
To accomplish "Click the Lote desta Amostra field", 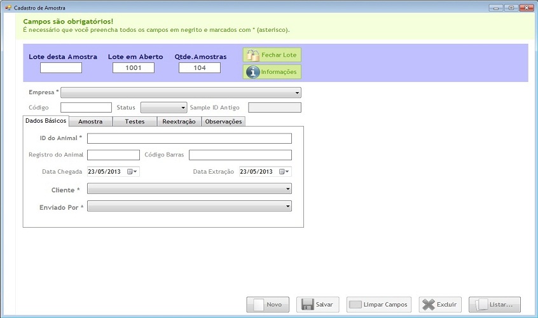I will (x=61, y=68).
